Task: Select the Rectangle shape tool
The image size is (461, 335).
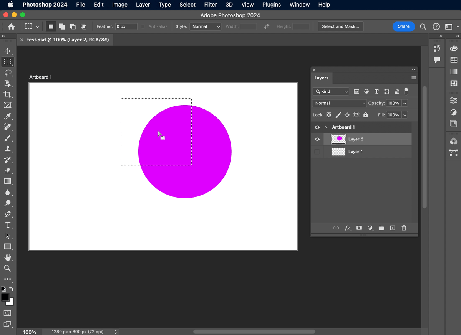Action: [x=8, y=246]
